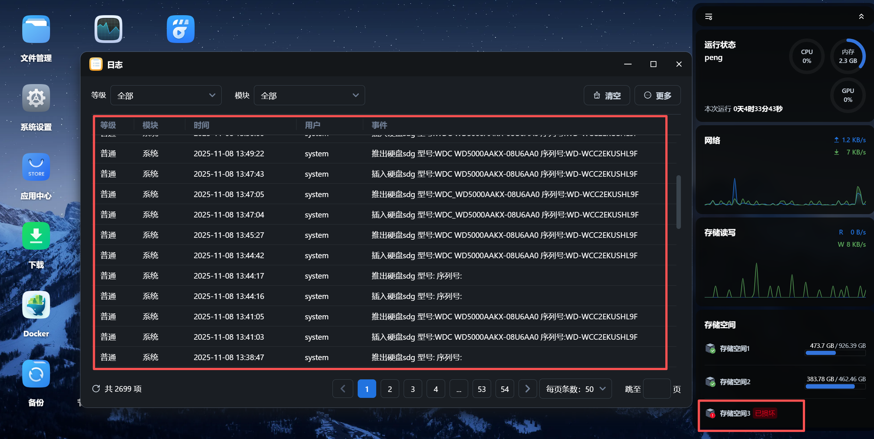Launch the system monitor app on the desktop

[x=108, y=29]
